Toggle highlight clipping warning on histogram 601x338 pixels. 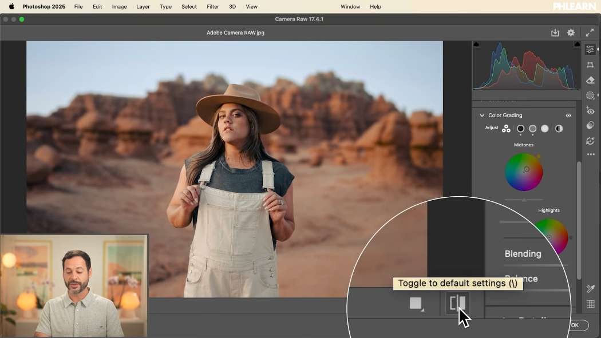point(577,45)
